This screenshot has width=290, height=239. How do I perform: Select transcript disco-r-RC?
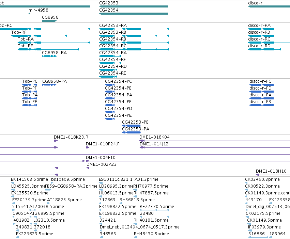click(x=269, y=43)
